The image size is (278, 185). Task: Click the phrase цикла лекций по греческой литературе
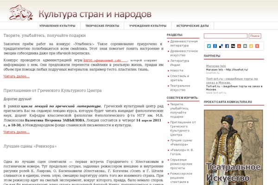click(61, 106)
